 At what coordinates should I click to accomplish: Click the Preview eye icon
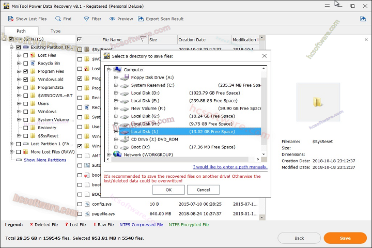[x=112, y=19]
